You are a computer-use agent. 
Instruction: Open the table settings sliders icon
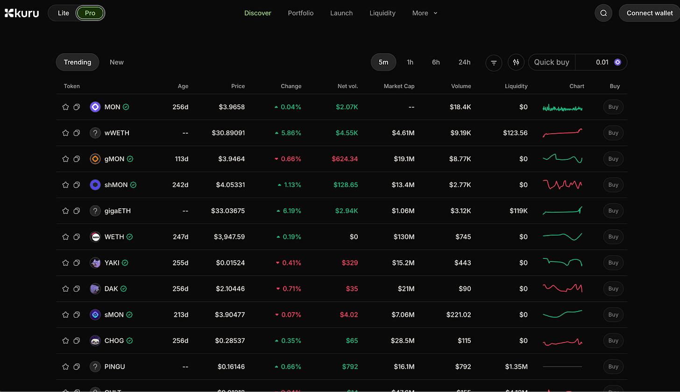pyautogui.click(x=516, y=62)
